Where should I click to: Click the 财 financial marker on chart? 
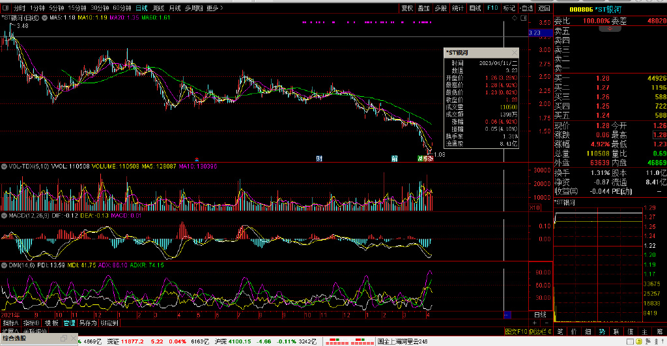coord(319,158)
